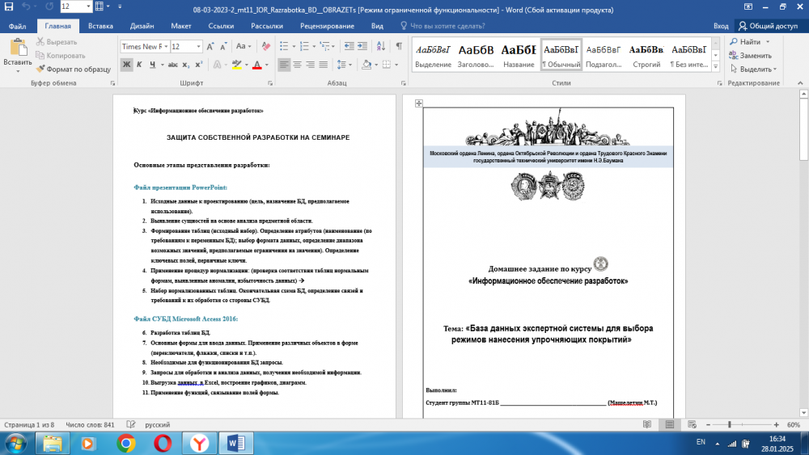Open the Рецензирование ribbon tab
The image size is (809, 455).
click(x=327, y=26)
